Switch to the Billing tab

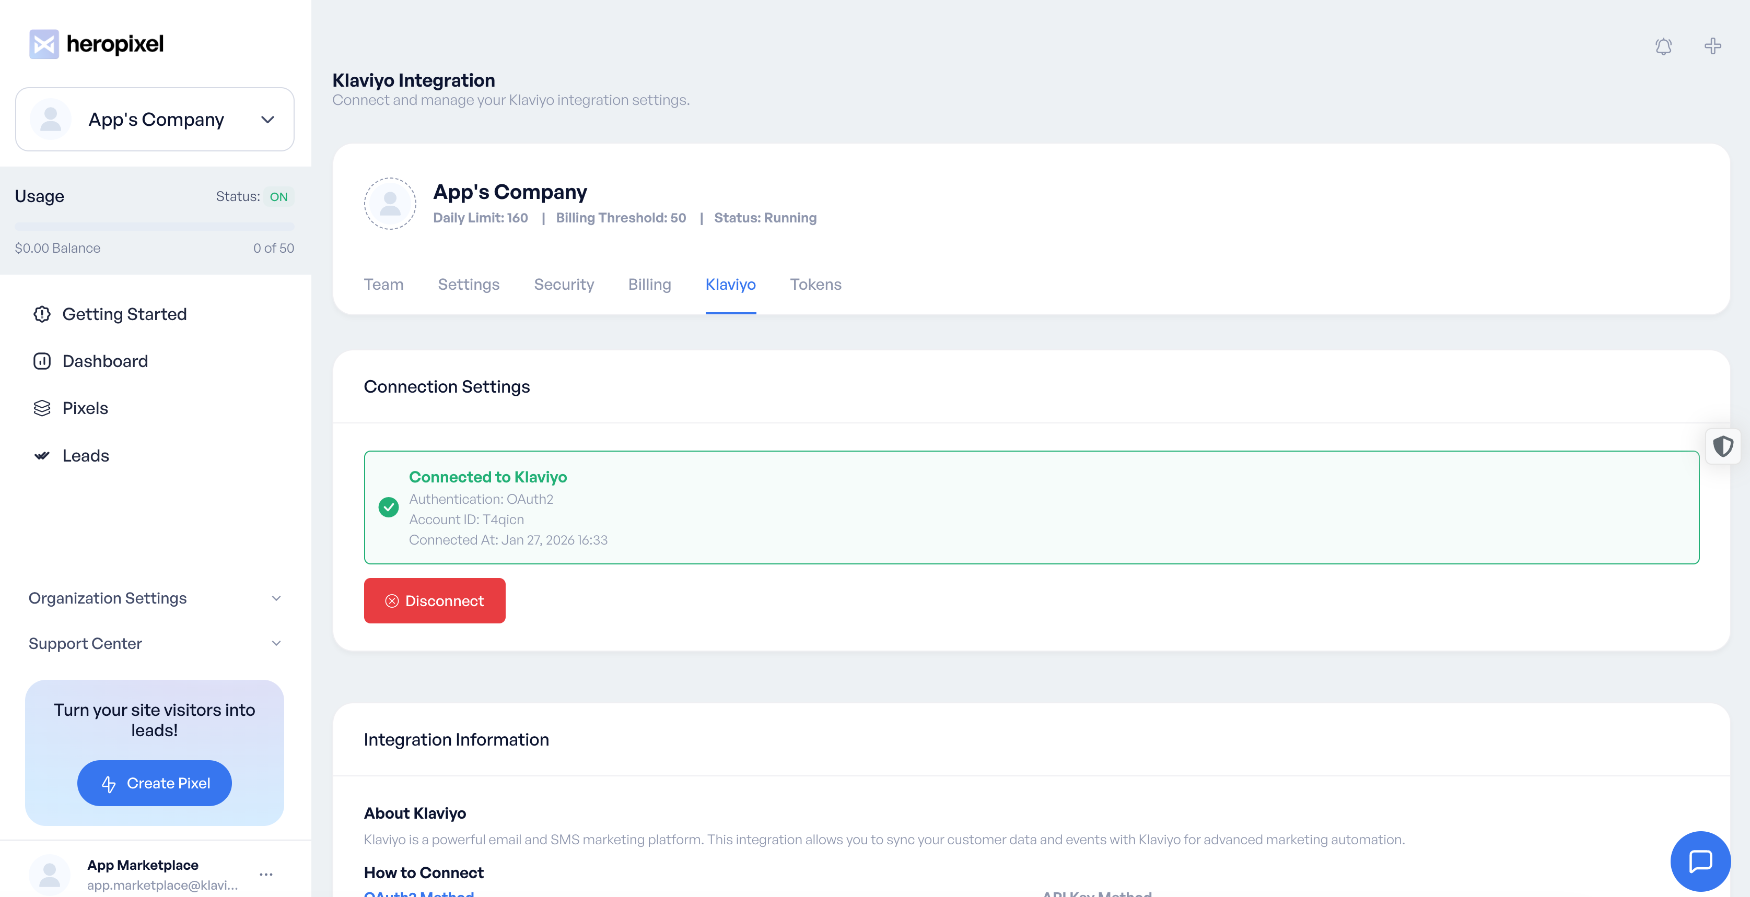[649, 285]
